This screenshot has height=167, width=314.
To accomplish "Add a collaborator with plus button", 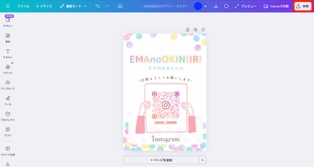I will click(205, 6).
